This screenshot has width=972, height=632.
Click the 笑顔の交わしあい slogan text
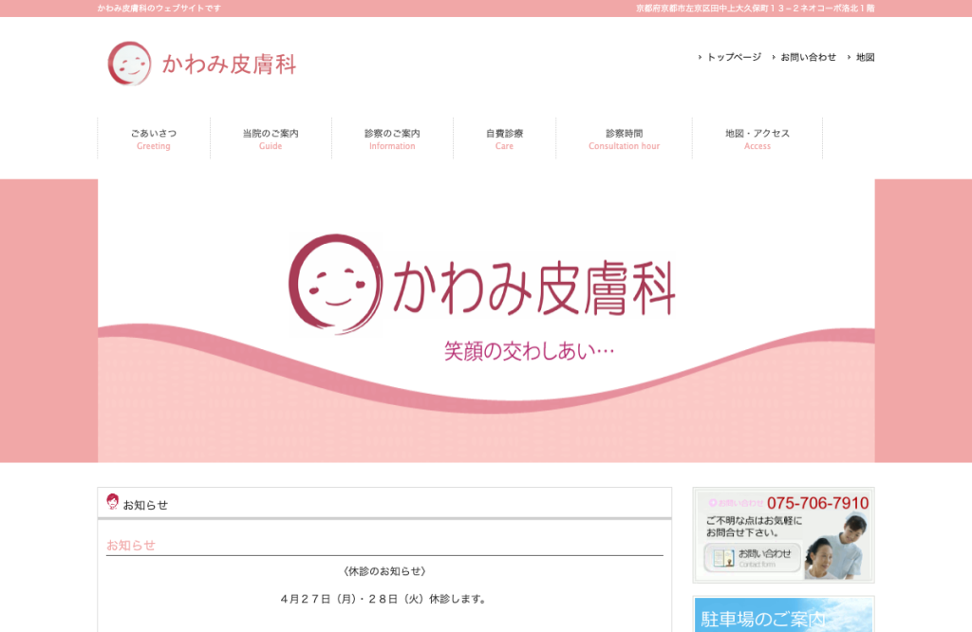click(x=529, y=351)
